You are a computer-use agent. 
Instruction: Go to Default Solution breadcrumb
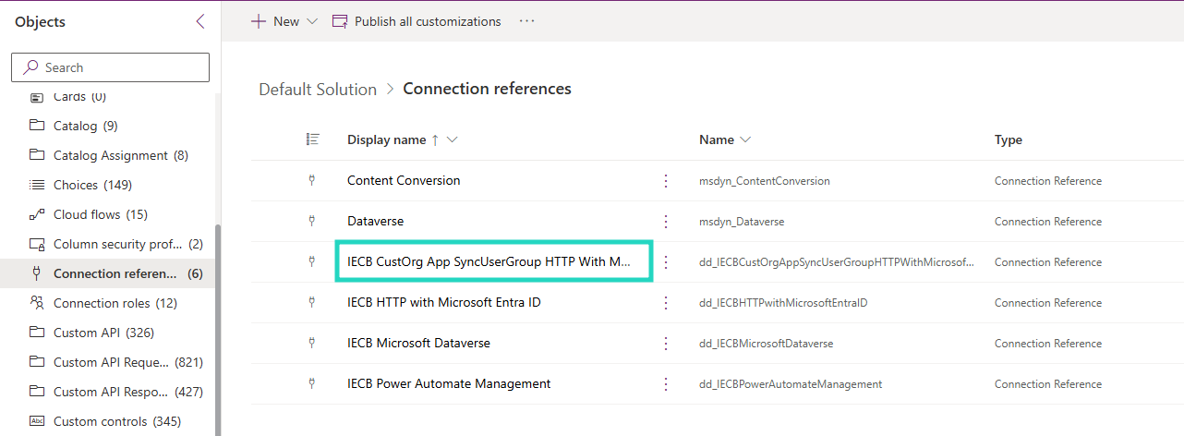coord(318,89)
